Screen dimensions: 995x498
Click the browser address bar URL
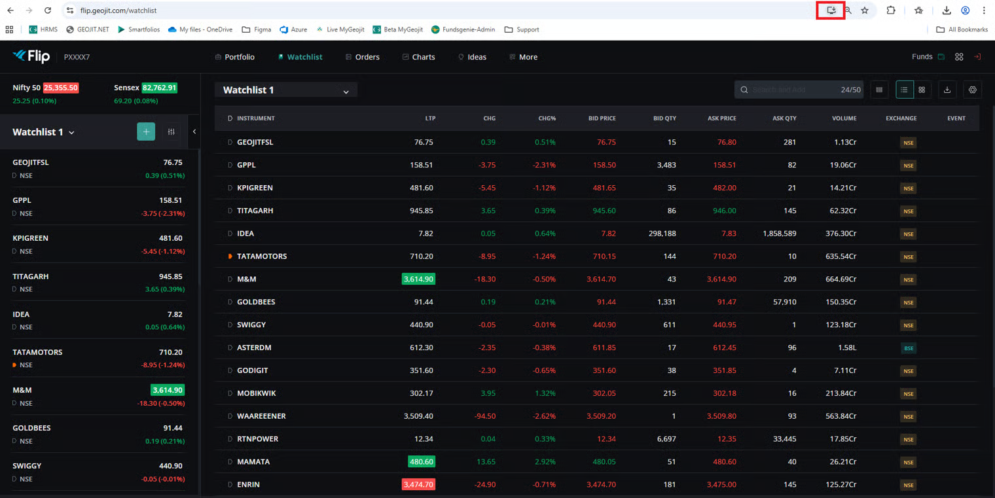[118, 10]
